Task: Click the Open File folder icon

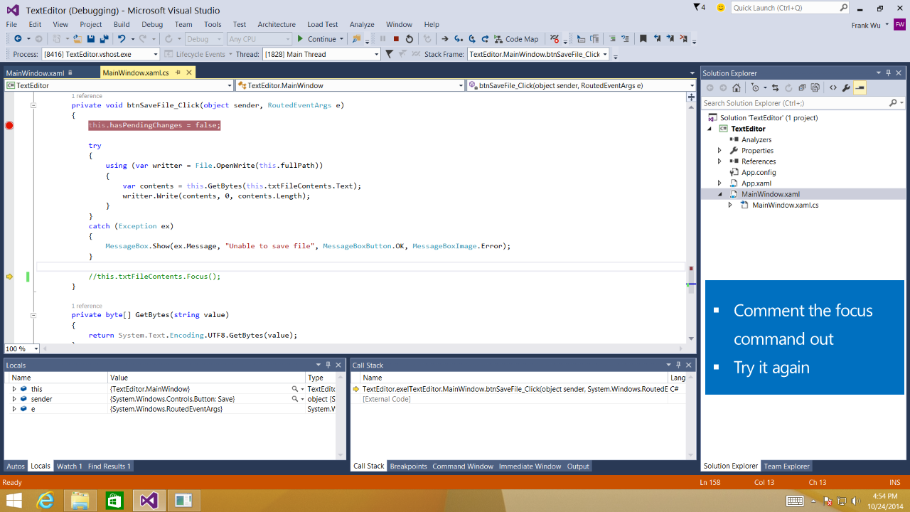Action: coord(77,39)
